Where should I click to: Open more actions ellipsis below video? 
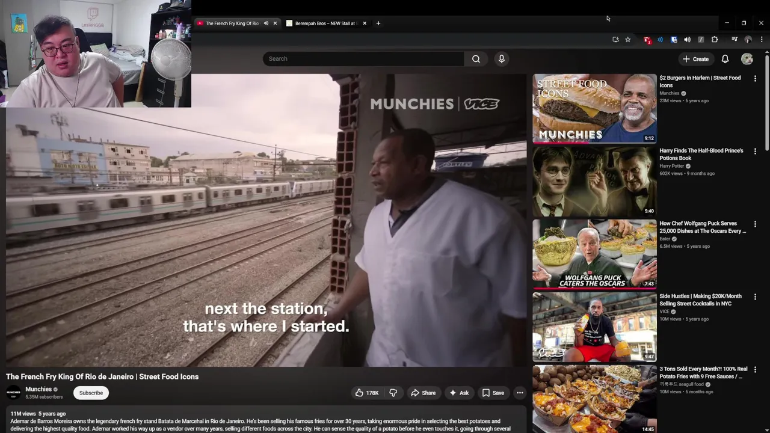(x=520, y=393)
